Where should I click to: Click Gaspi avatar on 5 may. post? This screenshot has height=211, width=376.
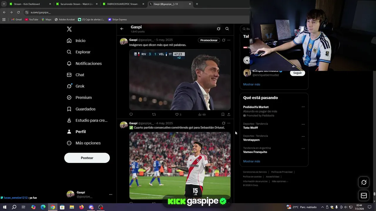click(x=124, y=41)
